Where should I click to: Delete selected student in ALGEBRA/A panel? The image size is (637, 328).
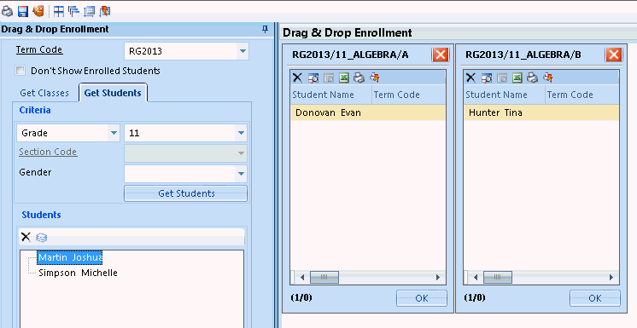click(x=297, y=78)
